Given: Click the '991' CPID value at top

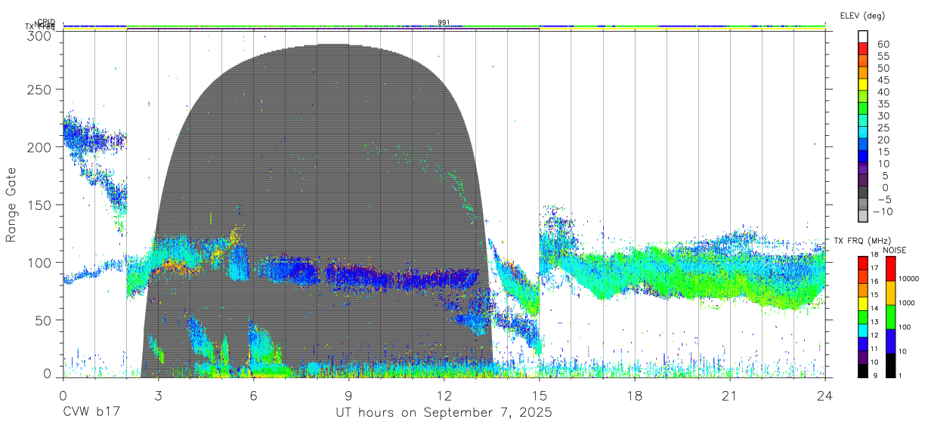Looking at the screenshot, I should [444, 22].
